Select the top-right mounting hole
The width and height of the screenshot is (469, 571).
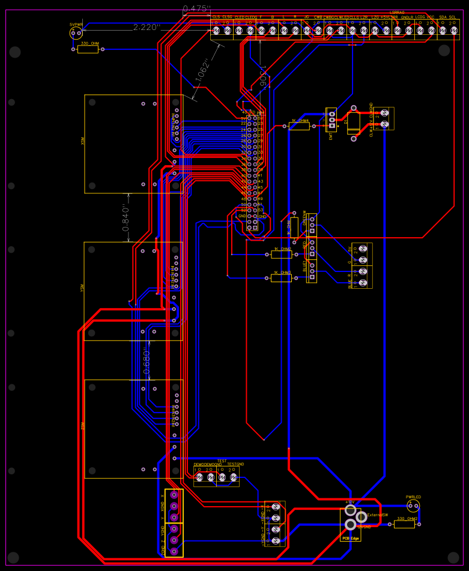pyautogui.click(x=444, y=50)
